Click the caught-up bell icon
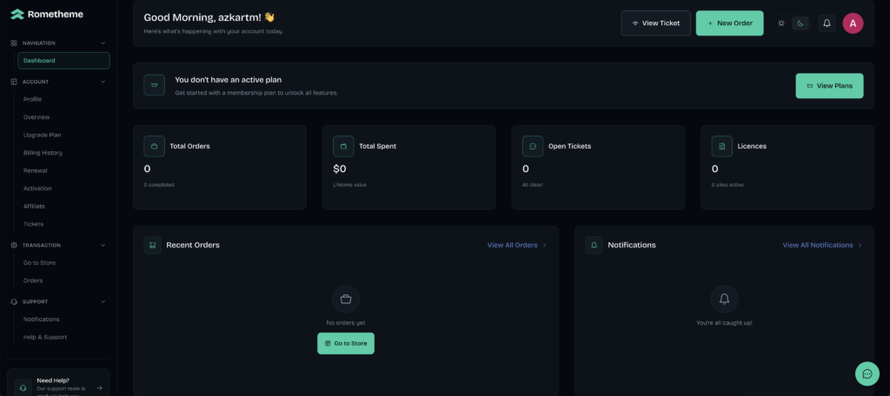 click(724, 299)
